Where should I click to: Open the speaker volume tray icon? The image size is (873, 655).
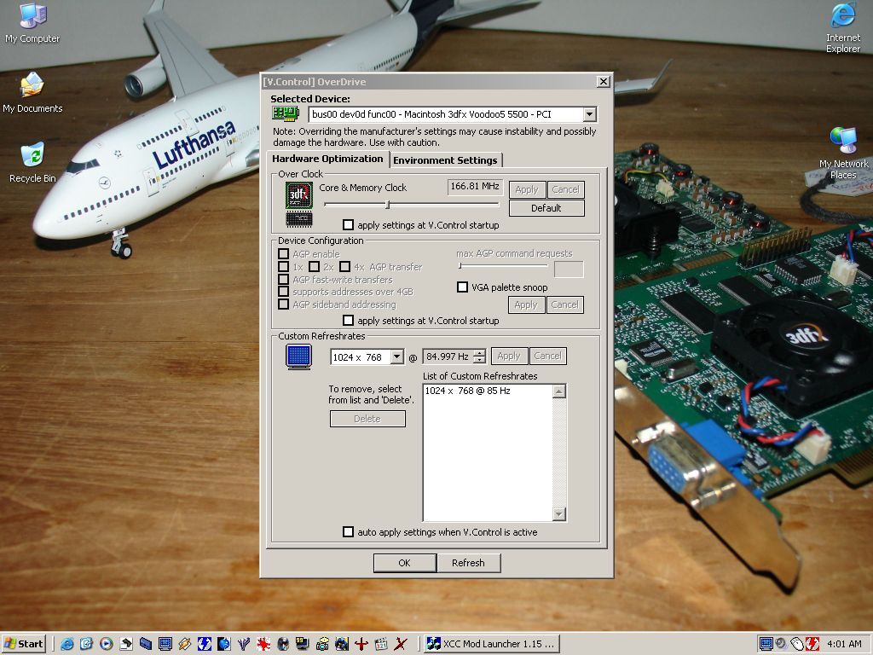(x=781, y=644)
